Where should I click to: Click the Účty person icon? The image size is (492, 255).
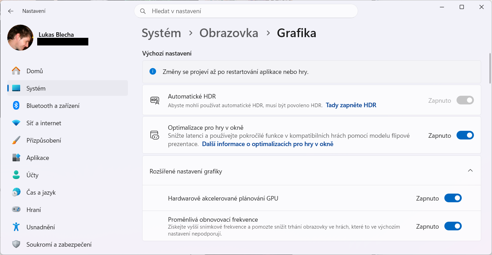point(16,175)
